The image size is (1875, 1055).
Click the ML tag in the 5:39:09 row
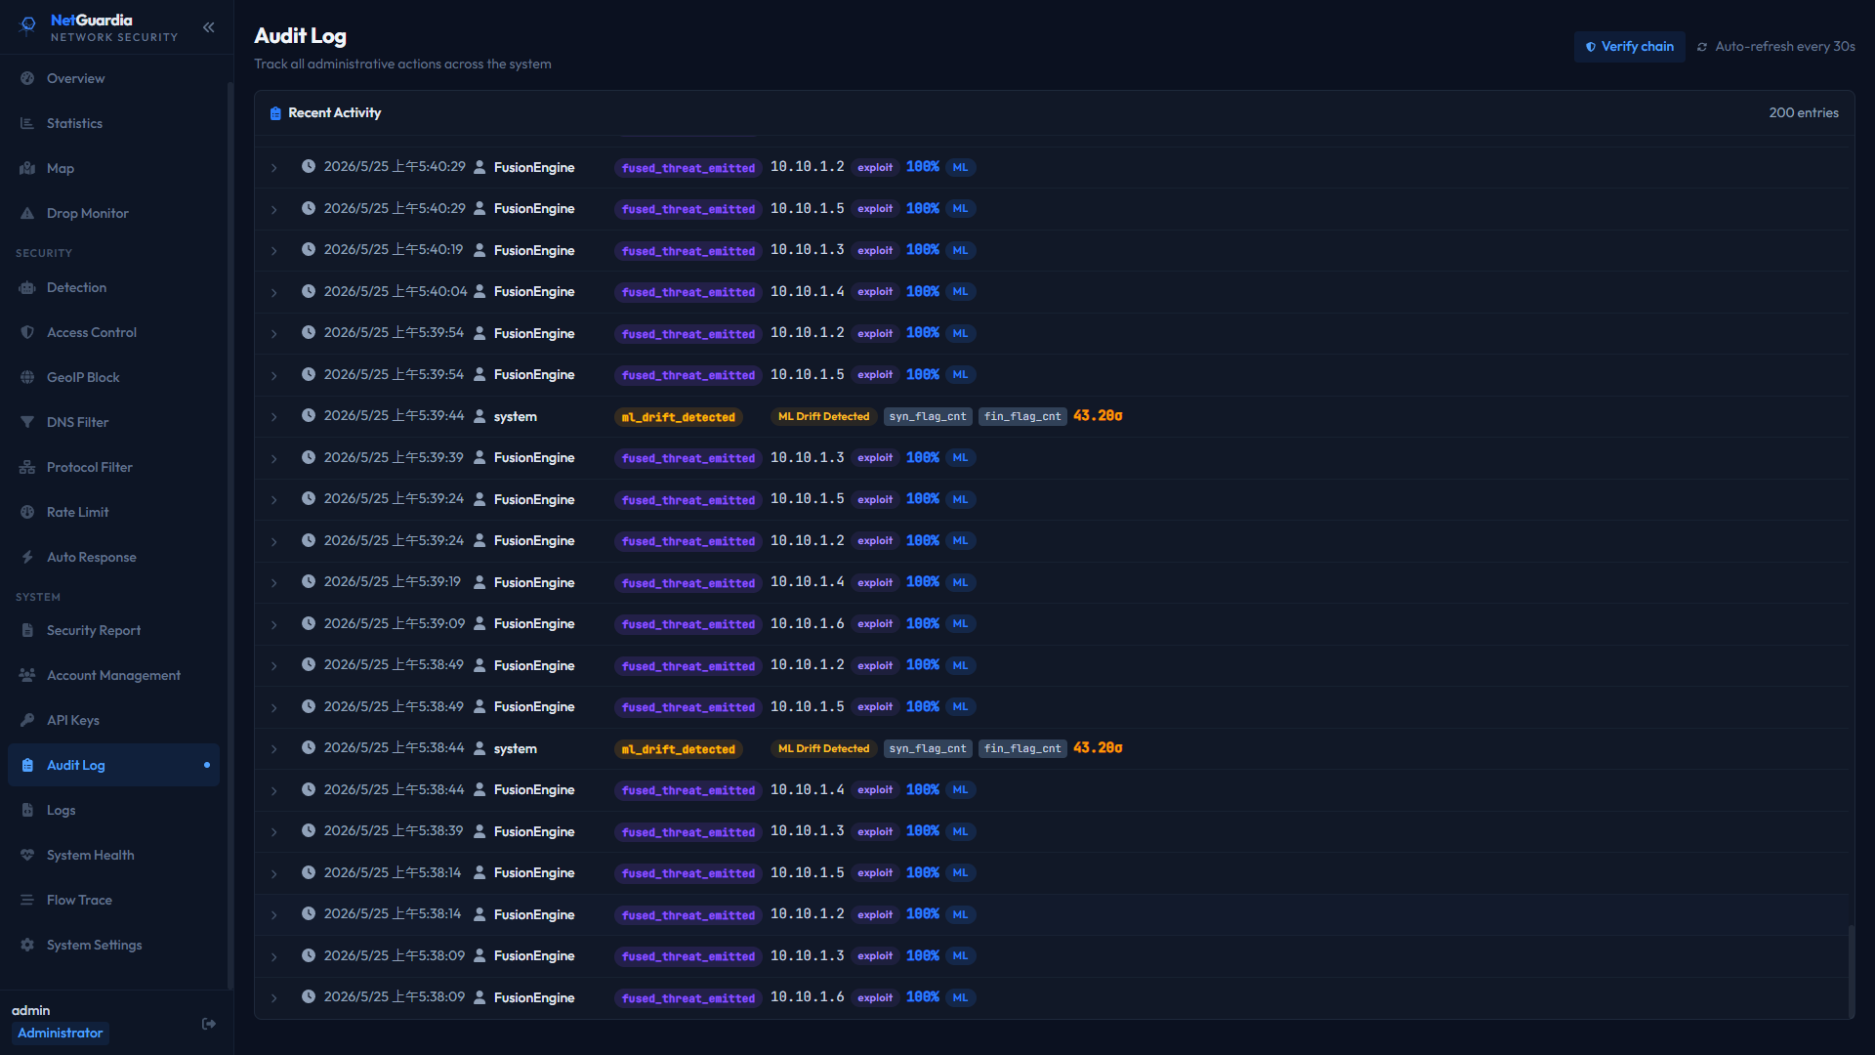point(960,624)
